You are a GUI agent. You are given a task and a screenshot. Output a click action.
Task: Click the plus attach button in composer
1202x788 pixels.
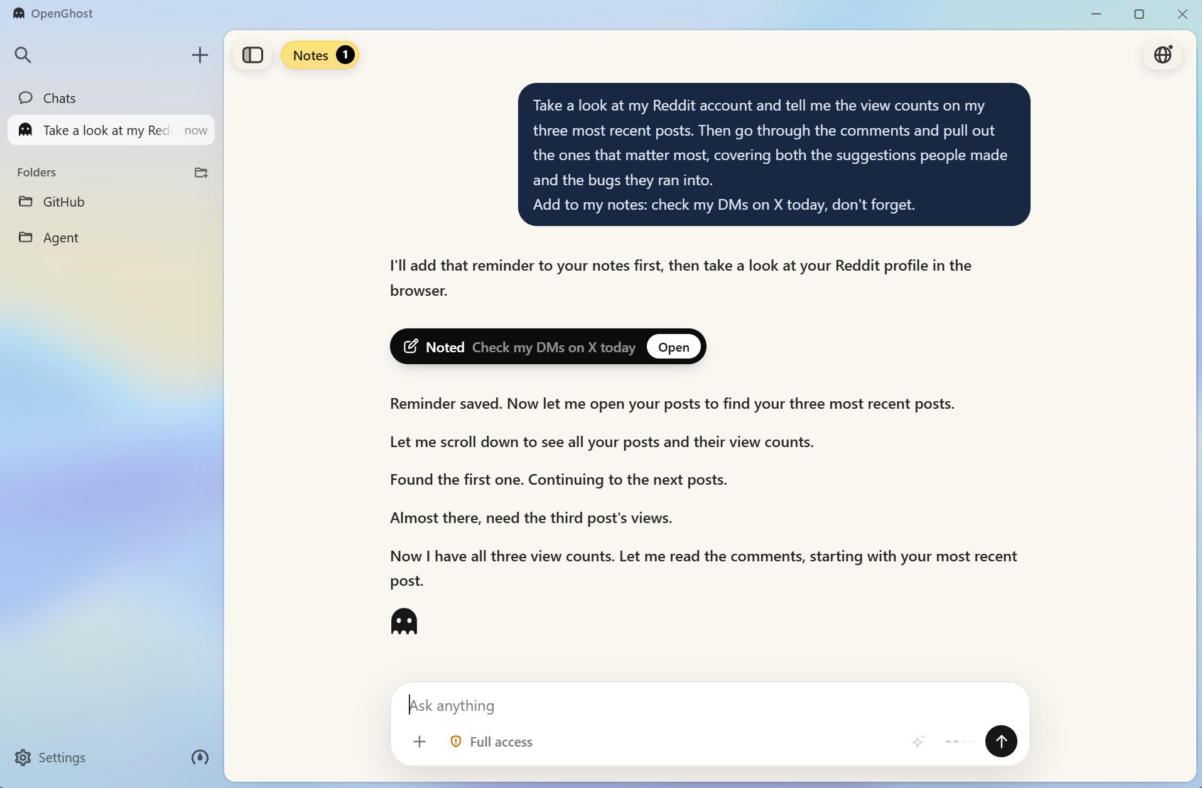click(x=420, y=742)
